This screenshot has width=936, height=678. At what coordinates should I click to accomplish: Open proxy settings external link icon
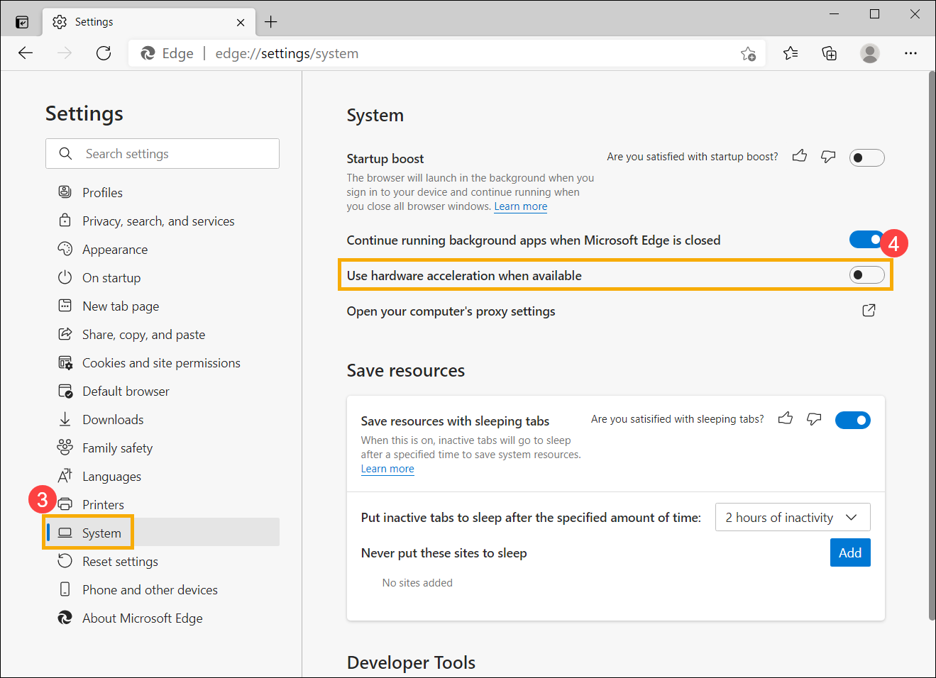pos(869,310)
